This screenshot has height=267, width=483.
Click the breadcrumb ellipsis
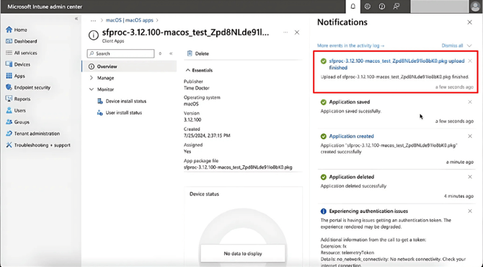coord(93,20)
